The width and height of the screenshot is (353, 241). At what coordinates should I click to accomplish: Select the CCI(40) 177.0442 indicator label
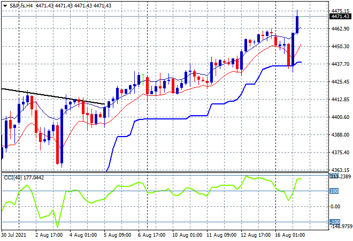pos(24,178)
